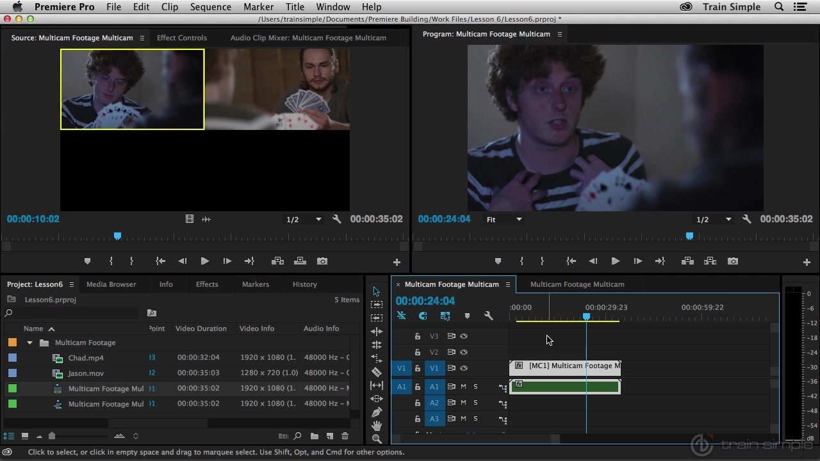The height and width of the screenshot is (461, 820).
Task: Toggle V2 track output eye
Action: [x=464, y=352]
